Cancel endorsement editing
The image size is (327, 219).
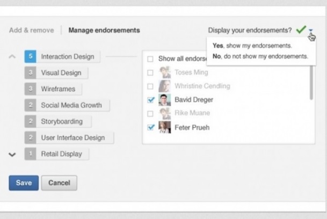[x=59, y=183]
